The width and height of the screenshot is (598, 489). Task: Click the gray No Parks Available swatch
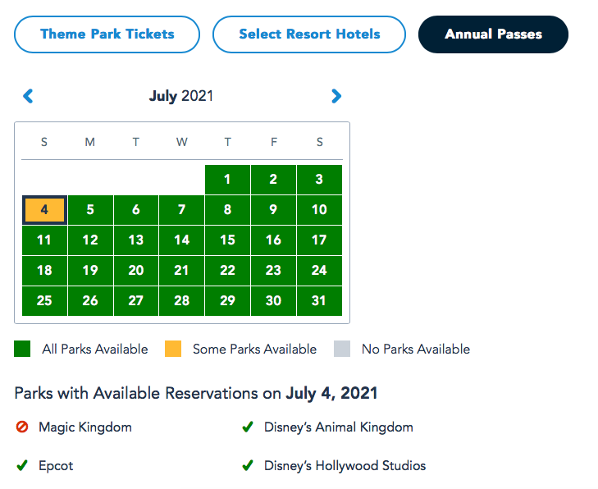click(342, 349)
